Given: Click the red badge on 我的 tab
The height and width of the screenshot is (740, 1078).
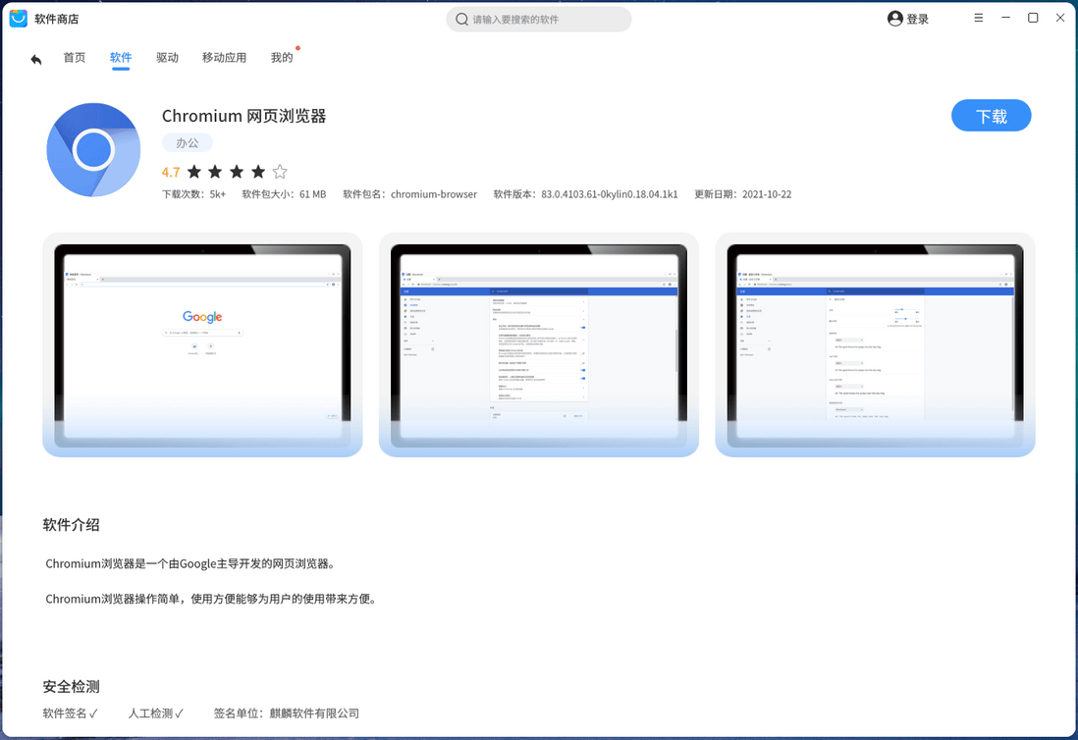Looking at the screenshot, I should 296,46.
